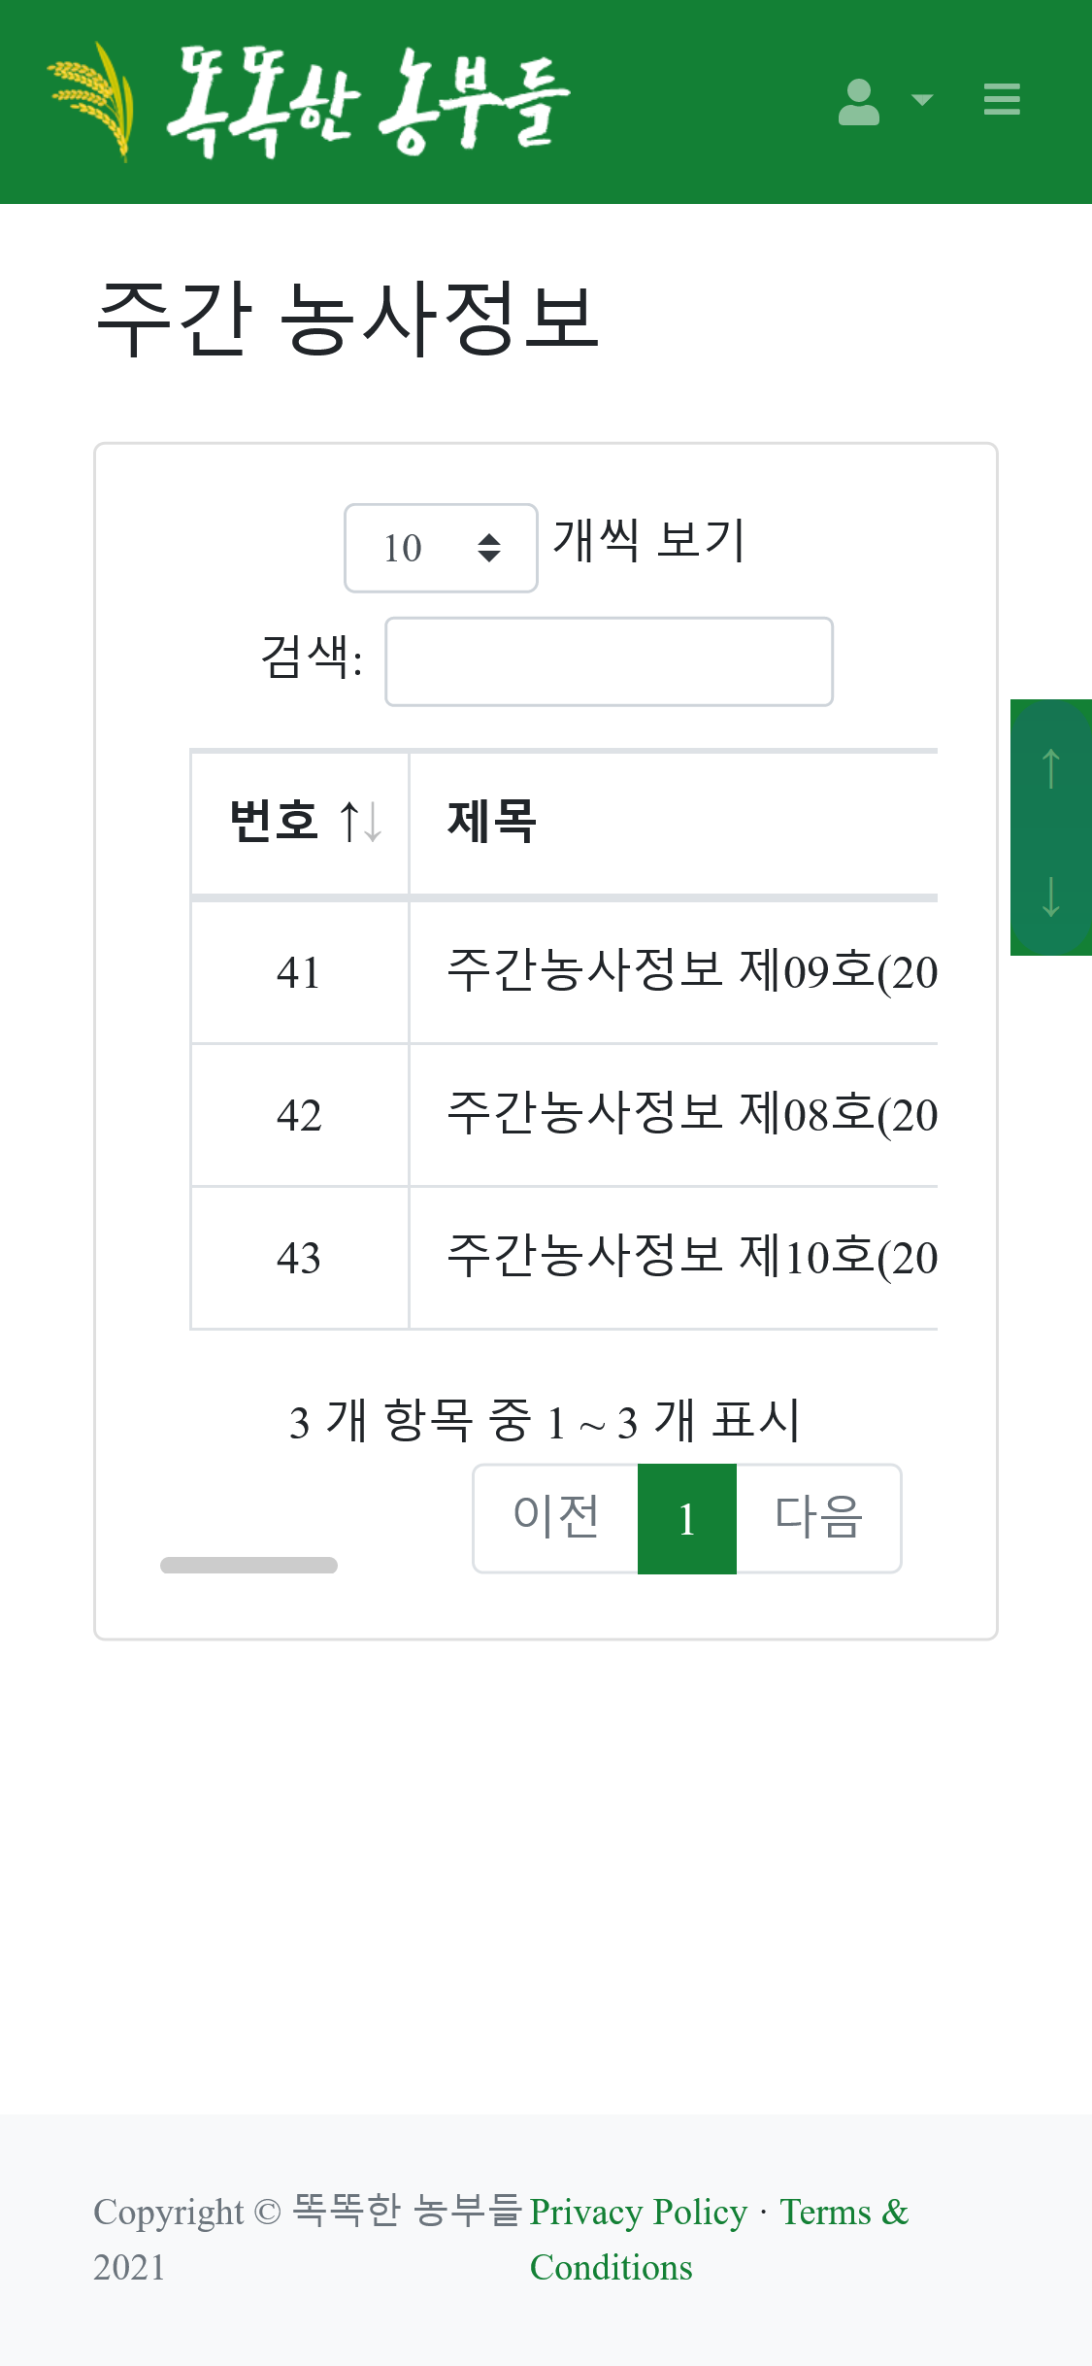The image size is (1092, 2366).
Task: Open the user account icon menu
Action: 859,102
